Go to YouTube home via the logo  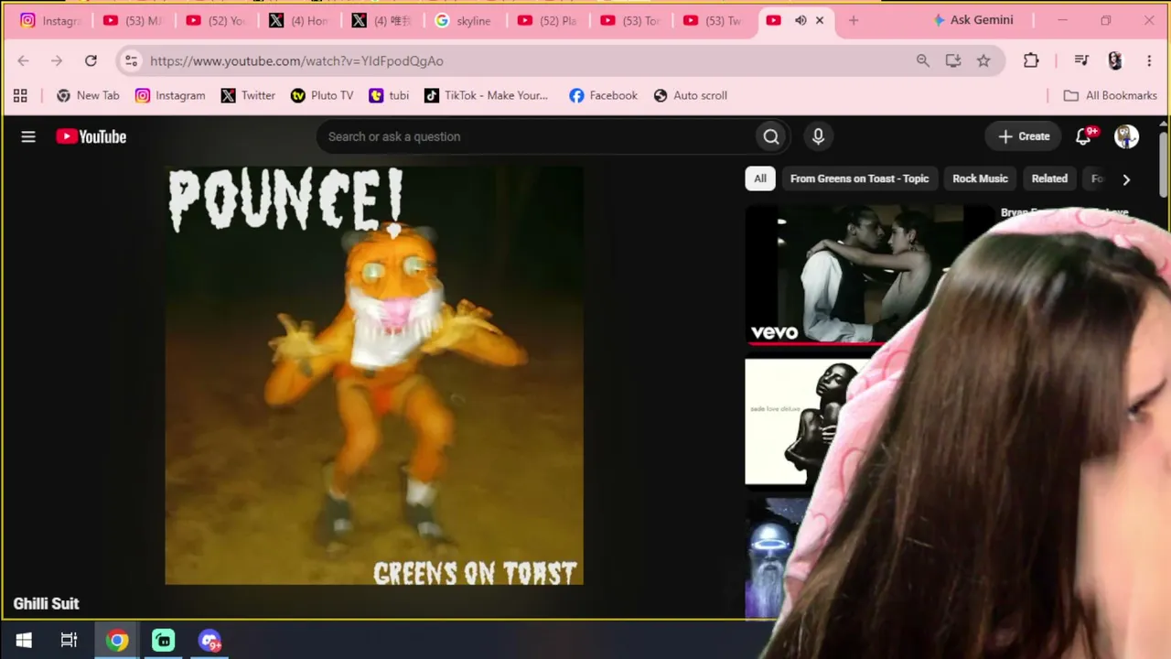[91, 136]
